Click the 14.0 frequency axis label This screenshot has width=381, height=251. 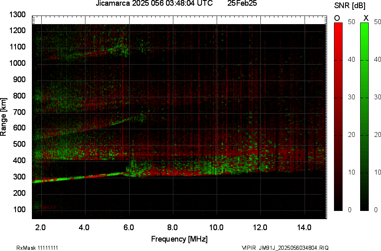click(304, 228)
